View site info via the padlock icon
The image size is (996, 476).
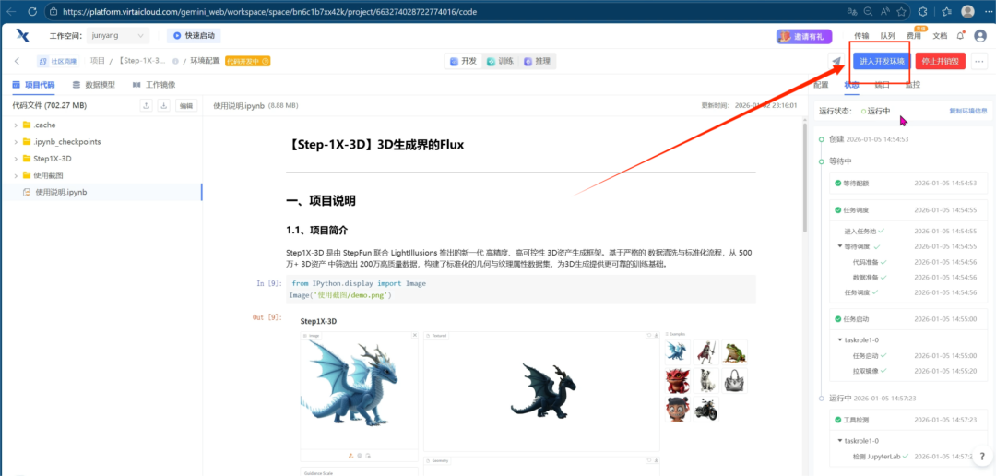(x=54, y=11)
